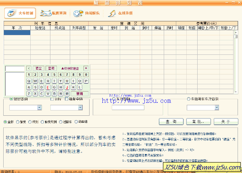Click the 清空 clear button on soft keyboard
The height and width of the screenshot is (173, 242).
[38, 68]
